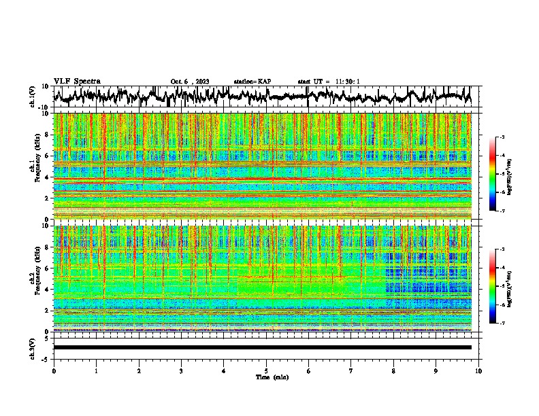Viewport: 539px width, 416px height.
Task: Click the ch.1 waveform trace panel
Action: click(x=267, y=97)
